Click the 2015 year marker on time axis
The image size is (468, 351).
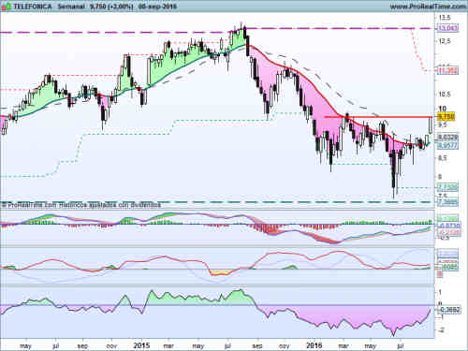pos(141,345)
